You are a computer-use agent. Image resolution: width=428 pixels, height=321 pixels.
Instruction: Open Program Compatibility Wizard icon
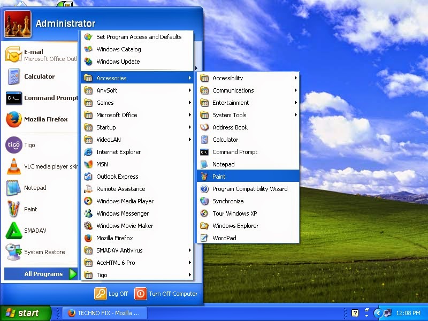[x=204, y=189]
